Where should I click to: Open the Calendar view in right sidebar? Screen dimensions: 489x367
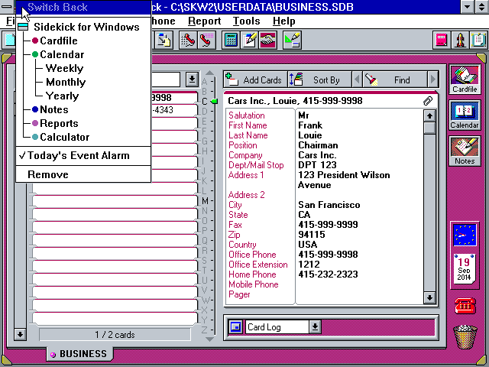465,115
